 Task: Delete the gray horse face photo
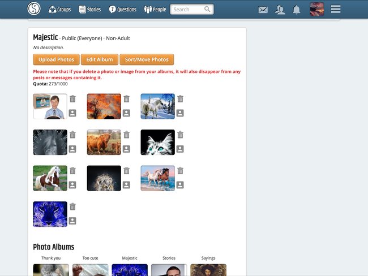[x=72, y=135]
